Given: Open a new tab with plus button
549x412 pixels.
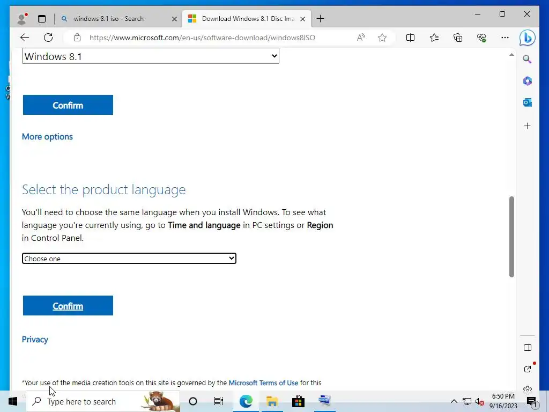Looking at the screenshot, I should [320, 19].
